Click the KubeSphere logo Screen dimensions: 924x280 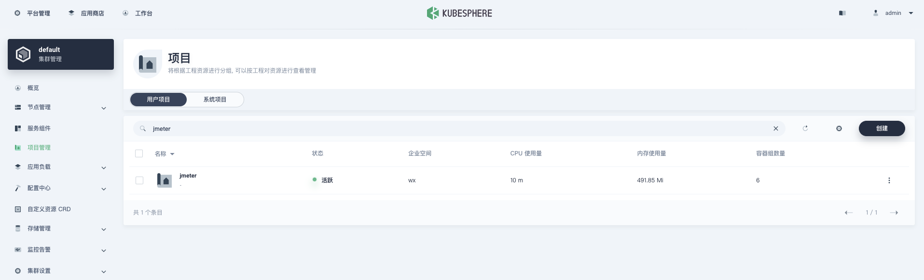[459, 13]
